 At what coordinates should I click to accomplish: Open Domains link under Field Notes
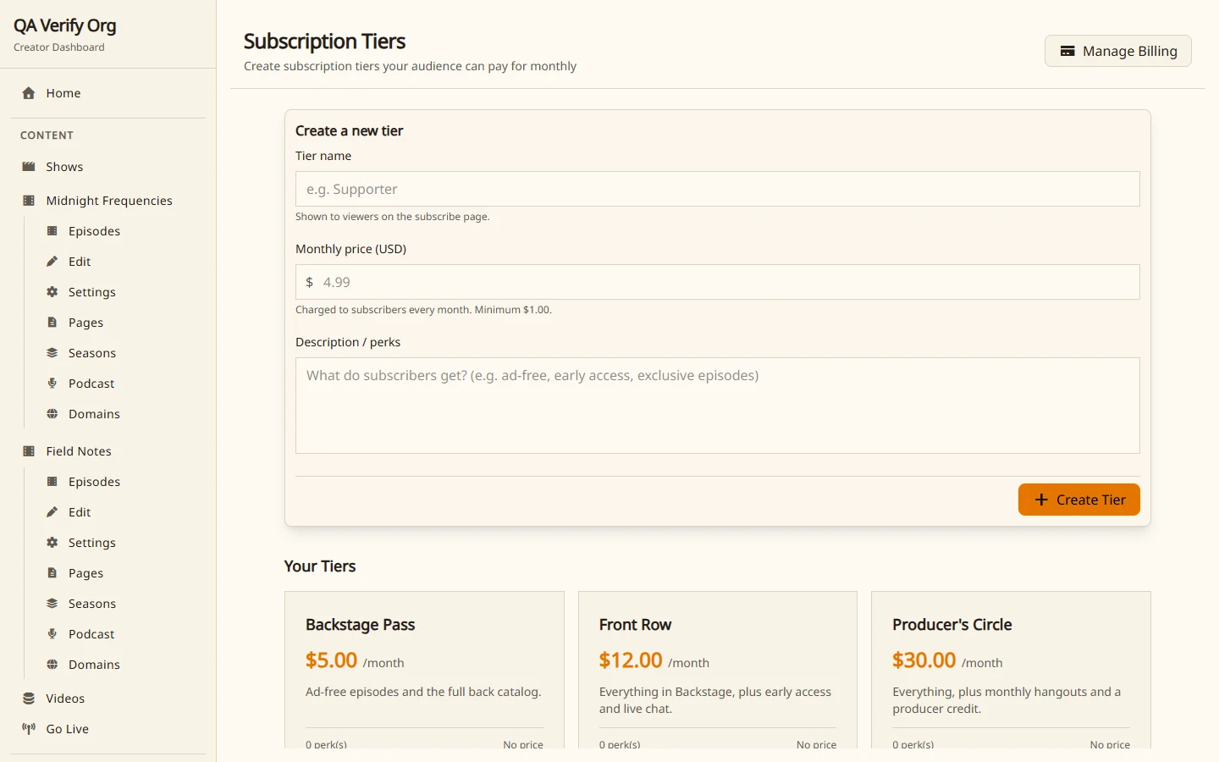point(119,665)
